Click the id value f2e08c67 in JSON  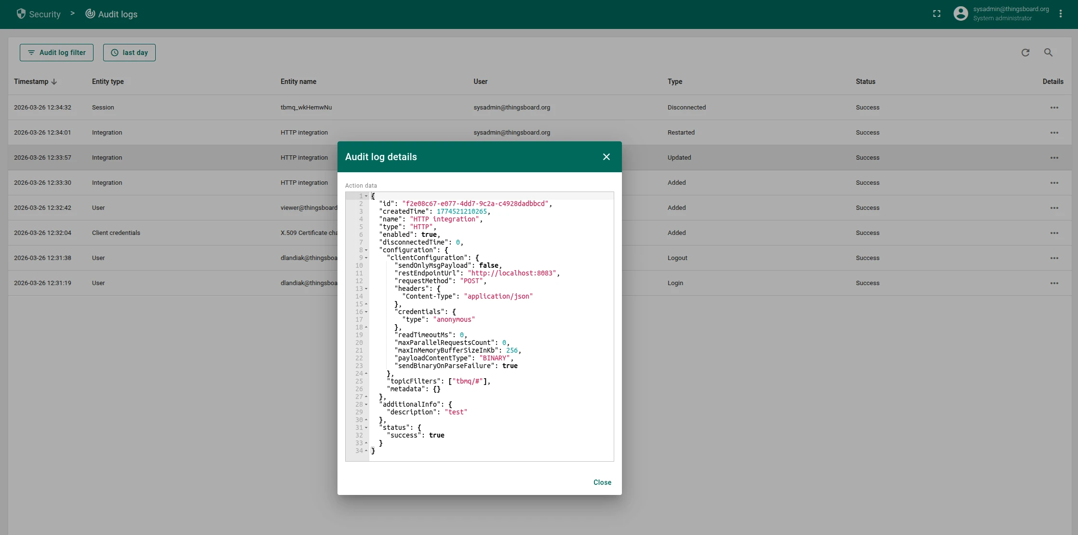point(475,204)
